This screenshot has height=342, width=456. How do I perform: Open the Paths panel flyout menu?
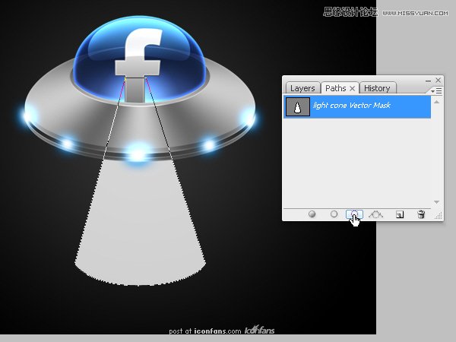coord(436,91)
